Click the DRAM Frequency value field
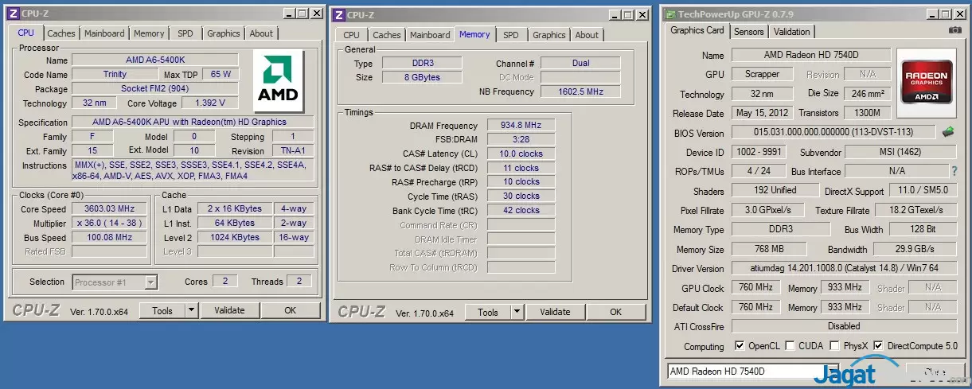The width and height of the screenshot is (972, 389). tap(520, 126)
